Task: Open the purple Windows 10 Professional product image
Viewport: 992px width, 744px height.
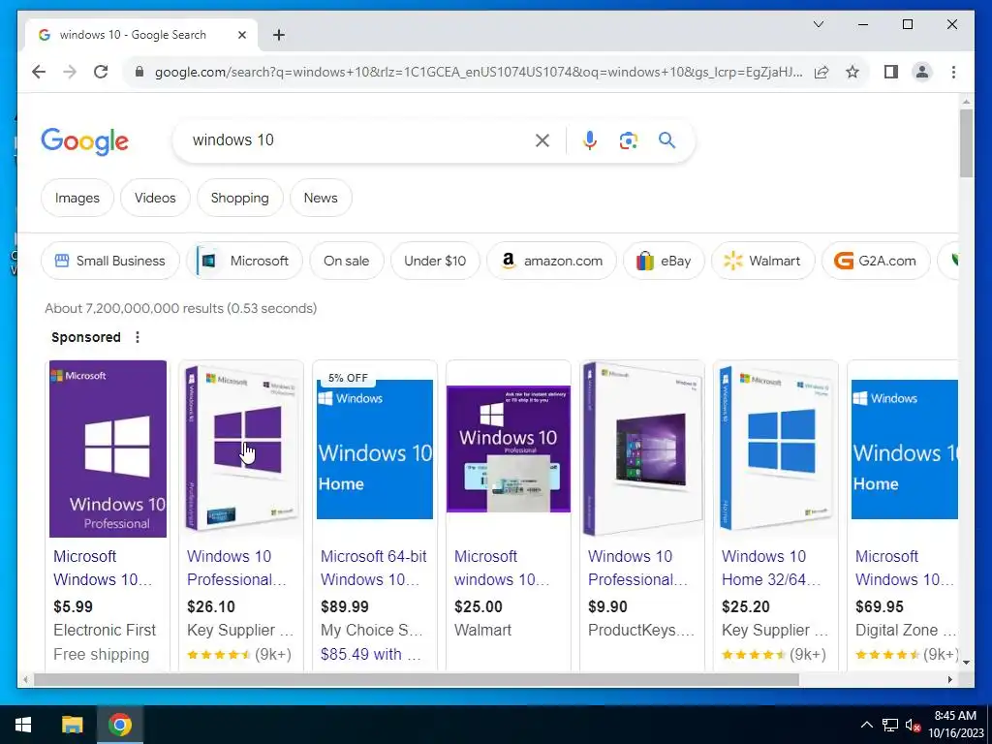Action: click(x=108, y=449)
